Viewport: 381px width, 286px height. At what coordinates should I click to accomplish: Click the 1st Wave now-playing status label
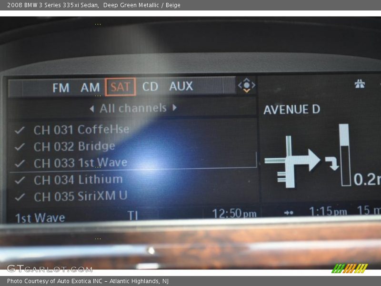[x=40, y=218]
